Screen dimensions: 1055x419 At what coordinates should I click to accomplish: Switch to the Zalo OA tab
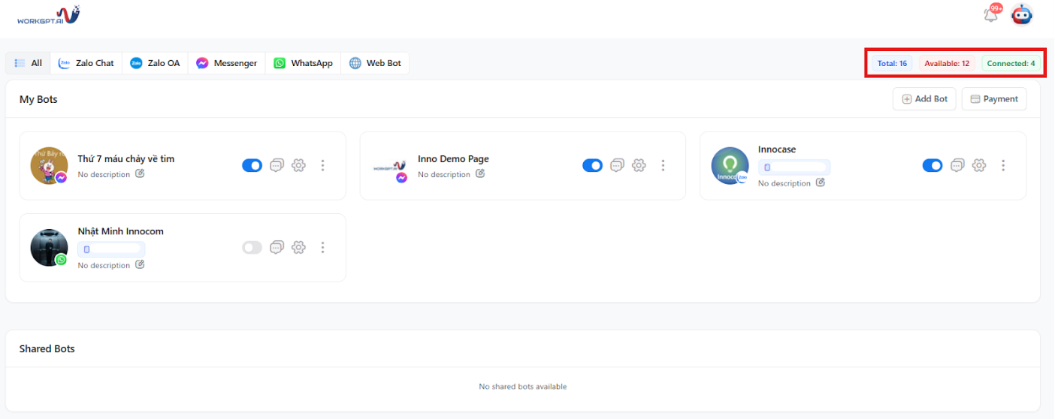[x=155, y=63]
